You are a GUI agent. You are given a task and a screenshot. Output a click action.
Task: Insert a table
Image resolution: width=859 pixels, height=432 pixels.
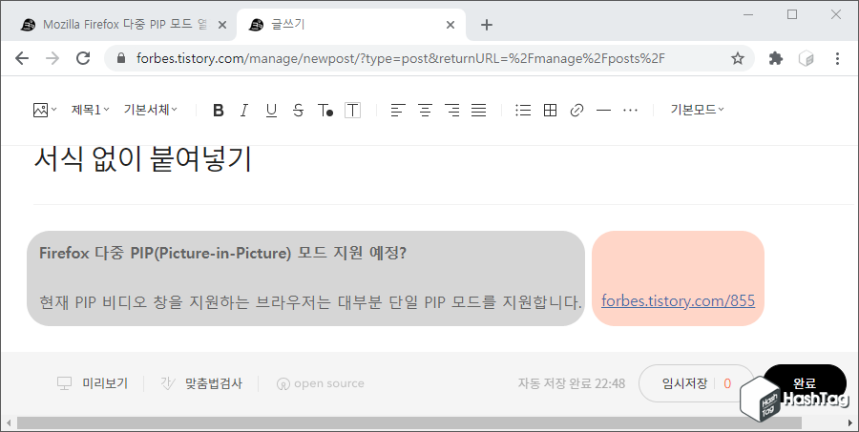pos(550,111)
